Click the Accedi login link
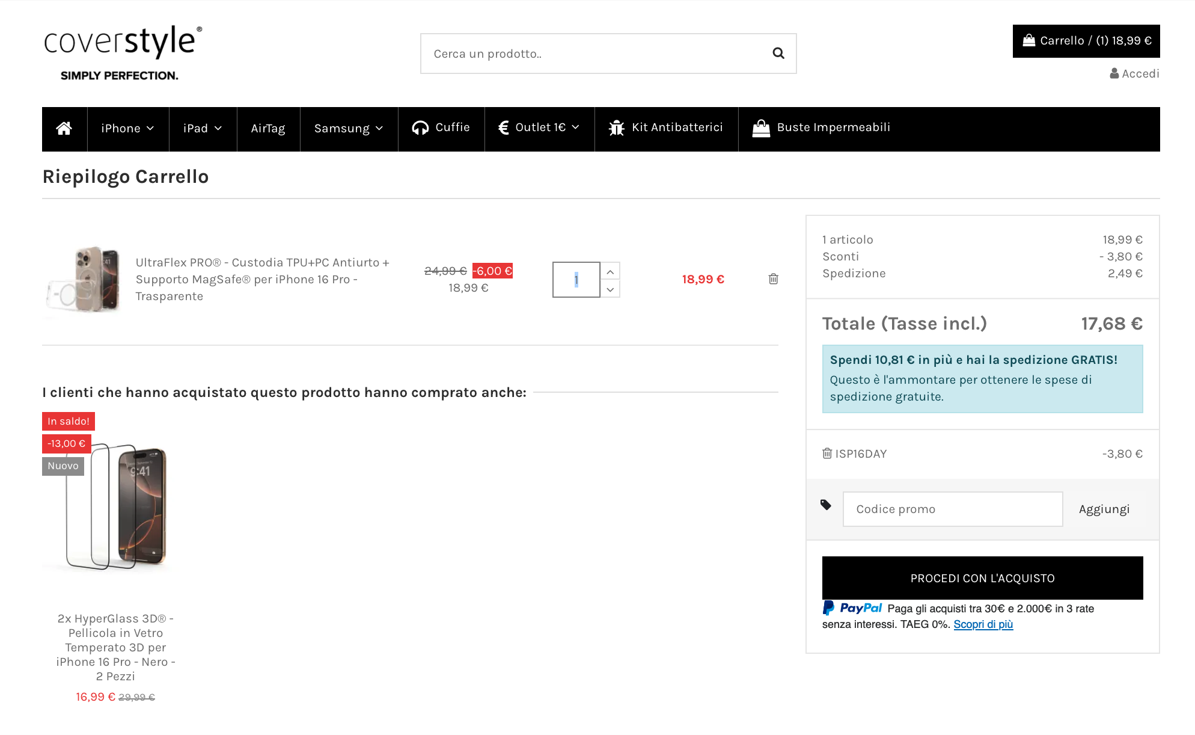Image resolution: width=1195 pixels, height=735 pixels. [1134, 73]
